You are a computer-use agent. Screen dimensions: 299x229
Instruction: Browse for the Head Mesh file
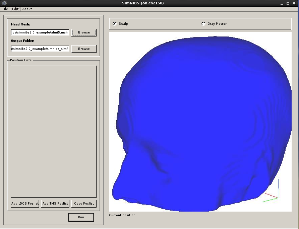coord(84,32)
